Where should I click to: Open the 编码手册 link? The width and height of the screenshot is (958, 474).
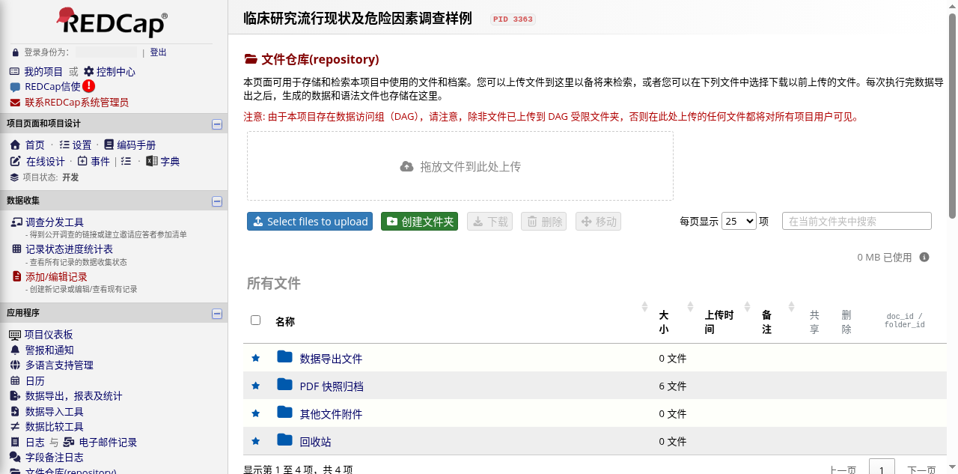pyautogui.click(x=136, y=145)
